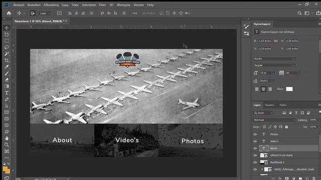Image resolution: width=321 pixels, height=180 pixels.
Task: Open the Regular font style dropdown
Action: pos(274,65)
